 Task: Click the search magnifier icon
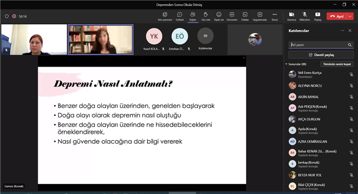tap(350, 45)
